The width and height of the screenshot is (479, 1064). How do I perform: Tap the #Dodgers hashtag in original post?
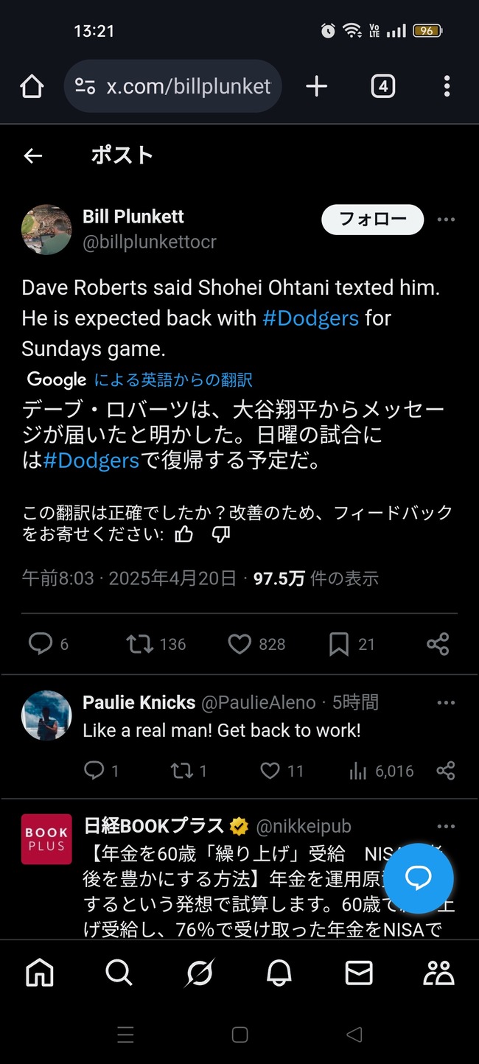[x=310, y=318]
